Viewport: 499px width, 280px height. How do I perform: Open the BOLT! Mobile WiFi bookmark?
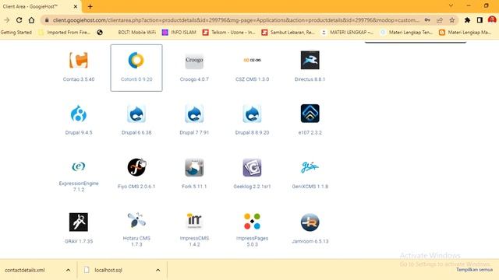point(137,33)
